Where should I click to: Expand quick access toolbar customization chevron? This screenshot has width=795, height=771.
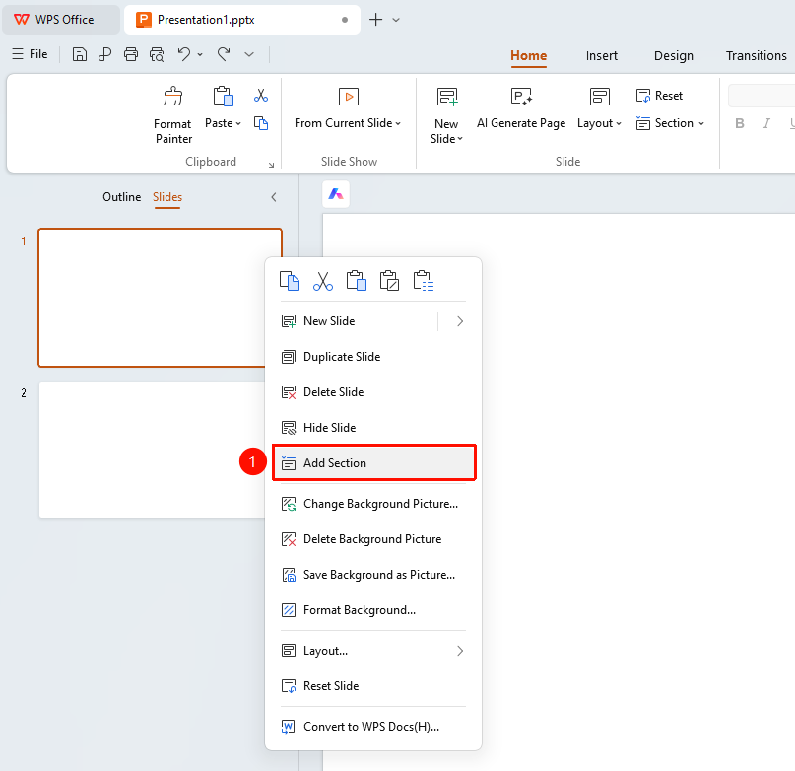[x=249, y=54]
